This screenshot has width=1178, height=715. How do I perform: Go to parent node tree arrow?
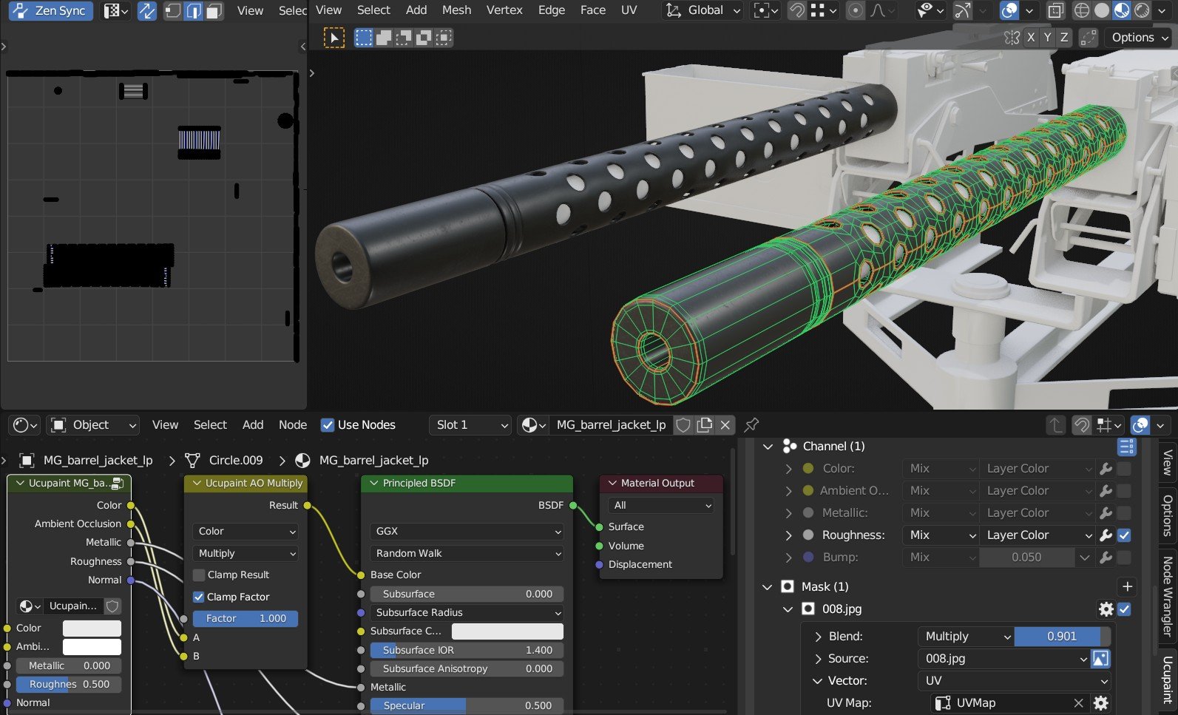click(1055, 425)
